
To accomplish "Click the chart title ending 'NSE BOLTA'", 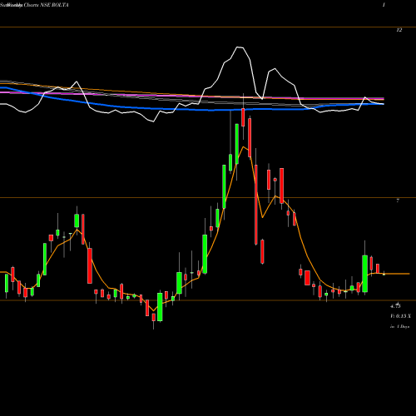I will point(34,5).
